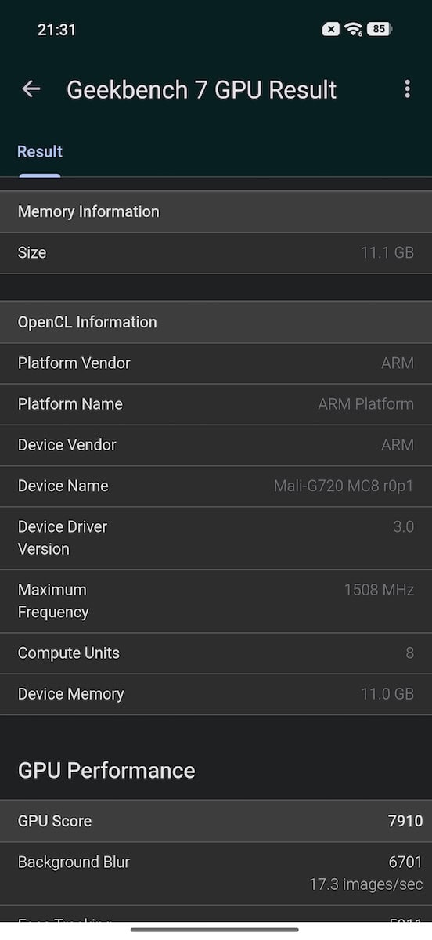Select the Device Driver Version row
The width and height of the screenshot is (432, 940).
216,538
